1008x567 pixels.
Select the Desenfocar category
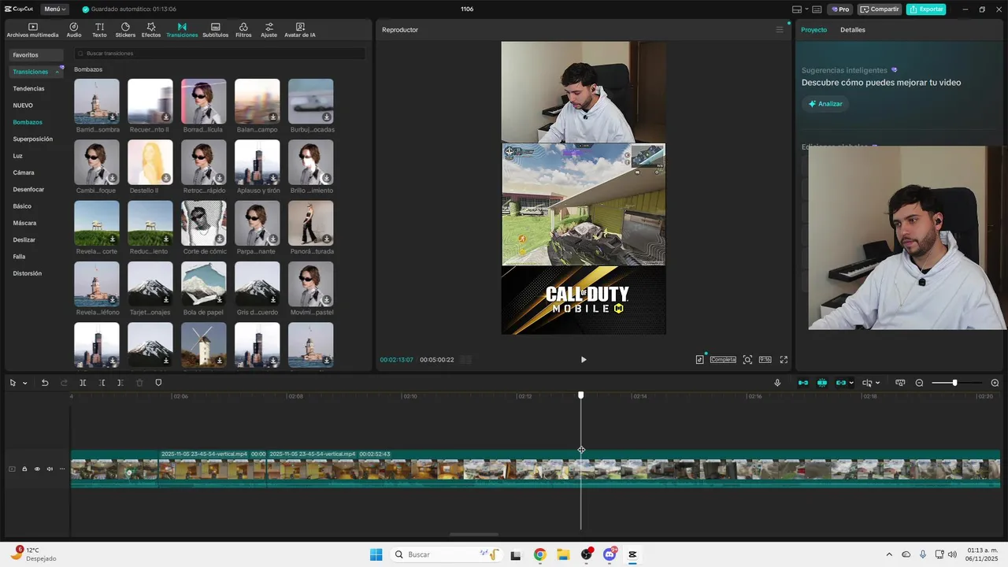tap(28, 189)
